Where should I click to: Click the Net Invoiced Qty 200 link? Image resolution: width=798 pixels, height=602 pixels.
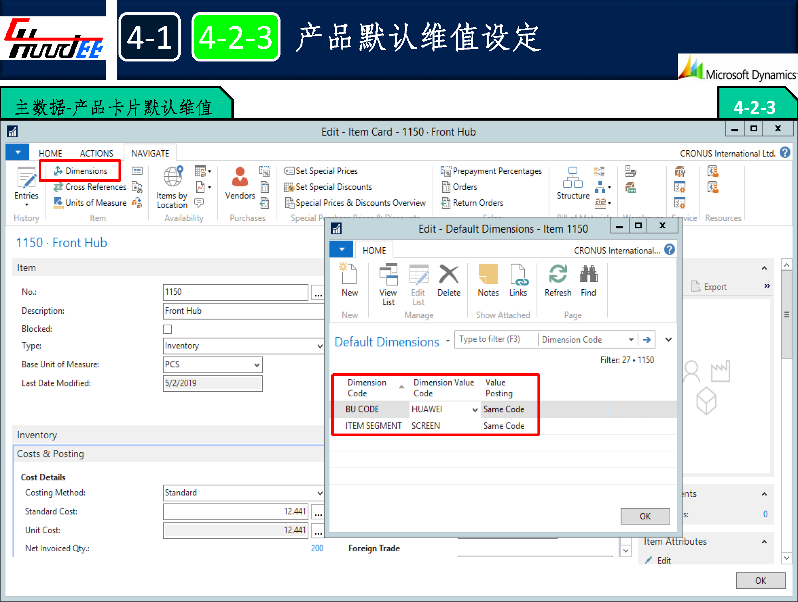coord(317,549)
